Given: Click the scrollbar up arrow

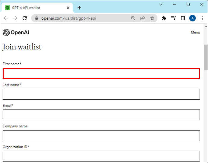Looking at the screenshot, I should tap(206, 27).
